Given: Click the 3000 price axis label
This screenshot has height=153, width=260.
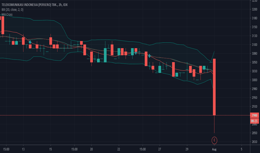Looking at the screenshot, I should point(254,80).
